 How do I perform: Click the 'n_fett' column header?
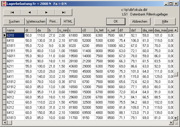click(100, 30)
